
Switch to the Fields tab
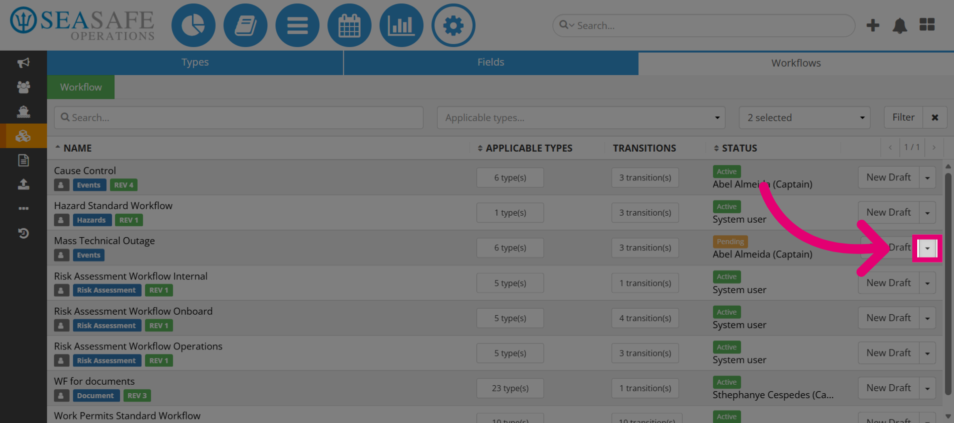pos(491,63)
